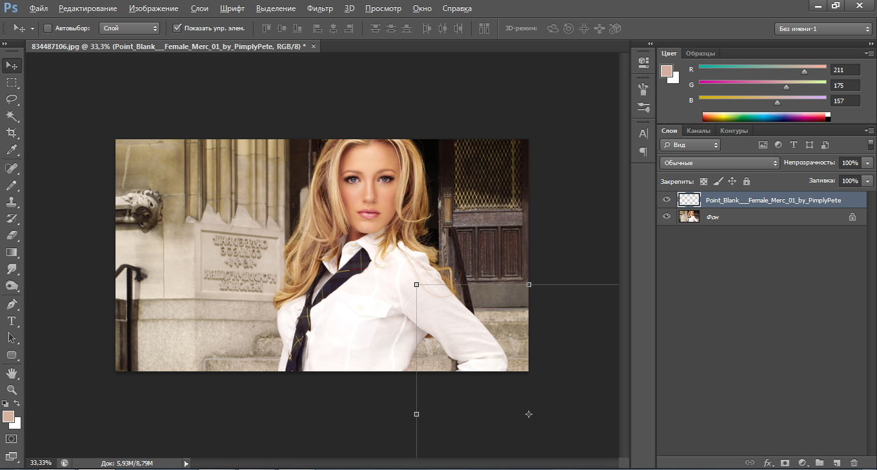Open the Файл menu
The height and width of the screenshot is (470, 877).
coord(39,8)
